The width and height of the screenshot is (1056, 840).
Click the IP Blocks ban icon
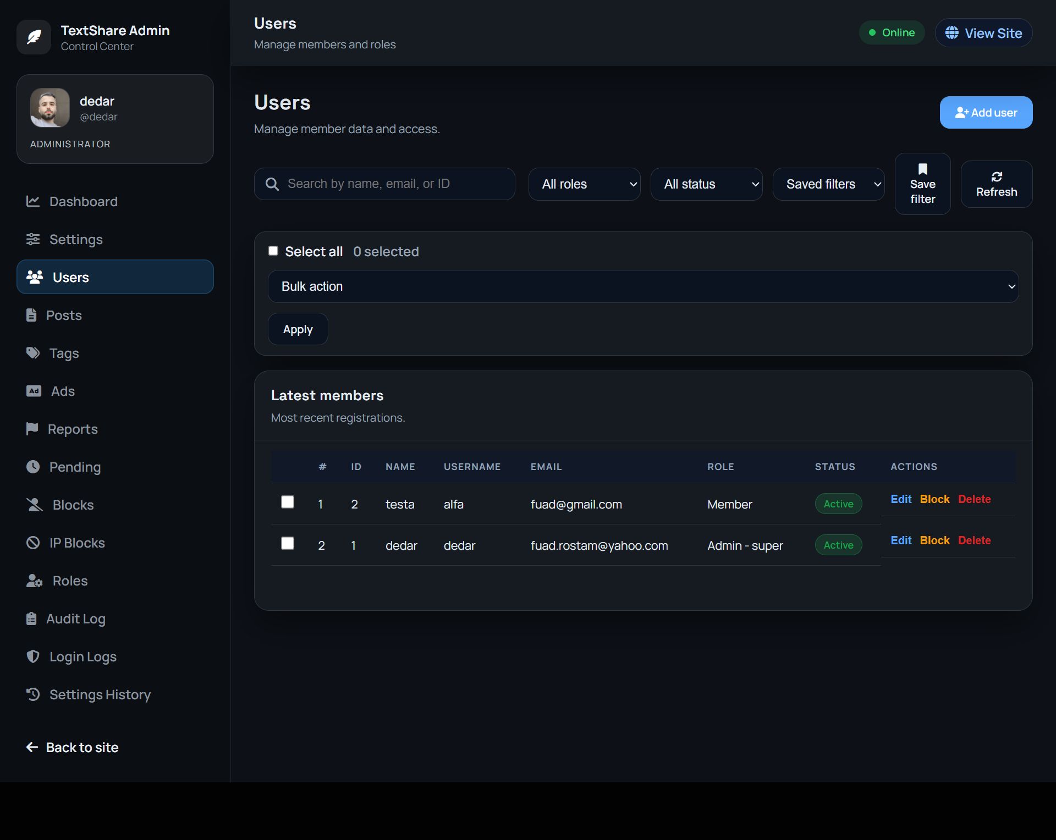click(33, 543)
